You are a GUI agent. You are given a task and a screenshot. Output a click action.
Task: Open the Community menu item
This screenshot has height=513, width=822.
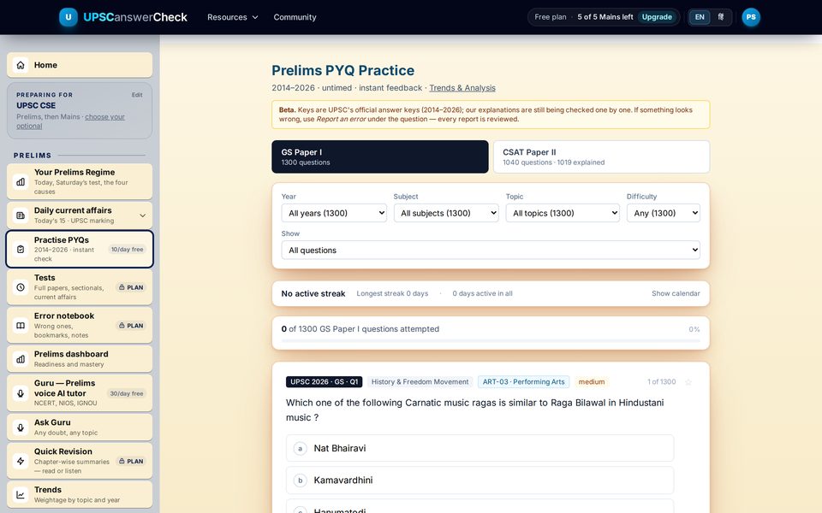[295, 17]
